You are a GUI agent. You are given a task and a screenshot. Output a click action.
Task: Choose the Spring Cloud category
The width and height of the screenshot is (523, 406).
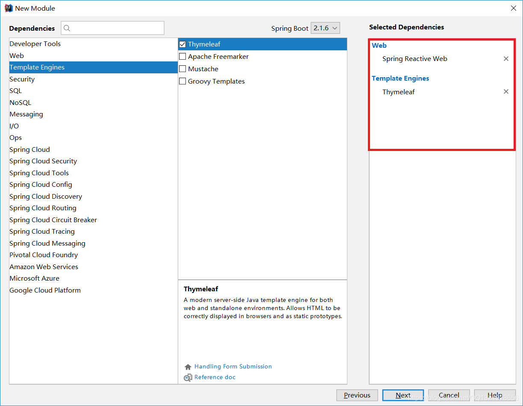(94, 150)
